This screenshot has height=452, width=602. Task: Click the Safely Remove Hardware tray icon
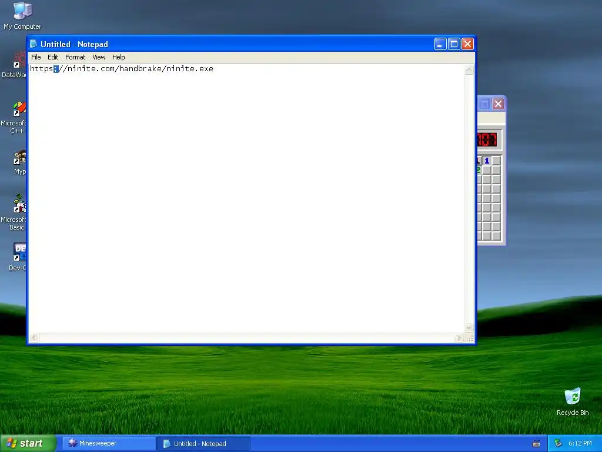[558, 444]
